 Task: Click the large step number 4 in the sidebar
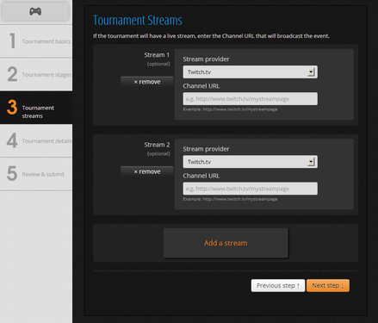pyautogui.click(x=12, y=140)
